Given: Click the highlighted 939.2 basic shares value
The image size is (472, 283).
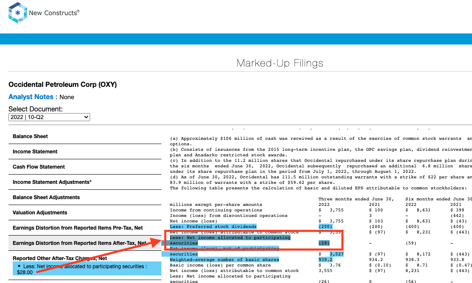Looking at the screenshot, I should [325, 260].
